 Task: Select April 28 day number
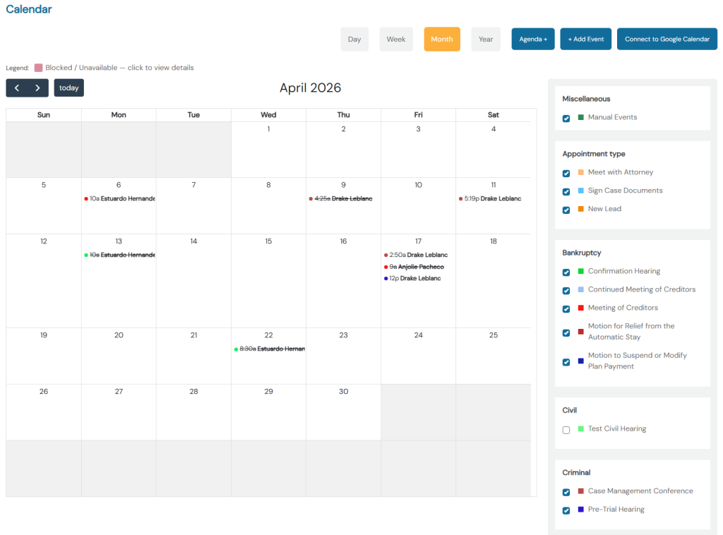[x=193, y=392]
